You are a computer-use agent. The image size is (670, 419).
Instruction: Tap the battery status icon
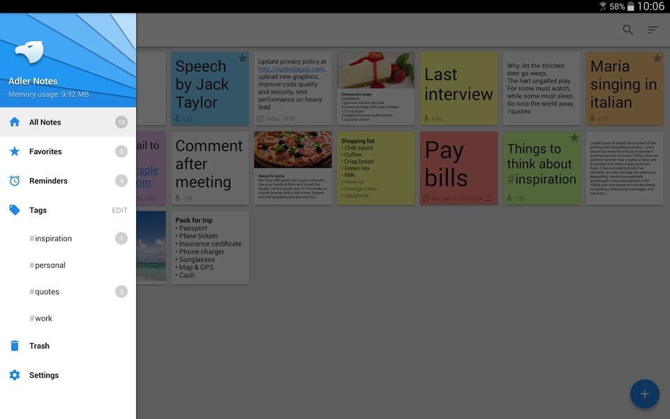(631, 6)
